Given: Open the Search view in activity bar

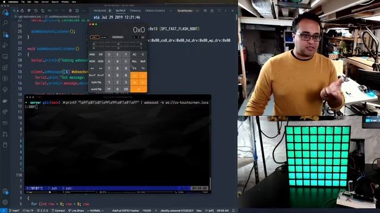Looking at the screenshot, I should pos(5,23).
